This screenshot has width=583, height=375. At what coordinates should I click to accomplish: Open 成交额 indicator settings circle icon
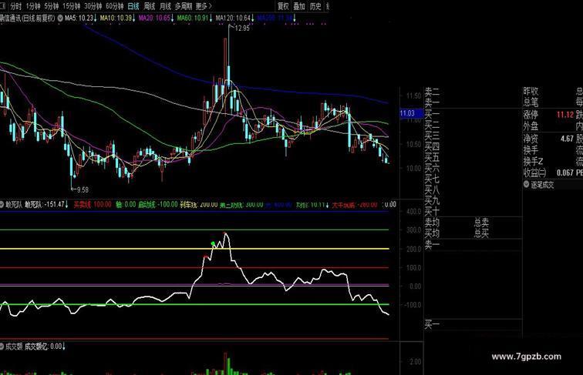(2, 346)
